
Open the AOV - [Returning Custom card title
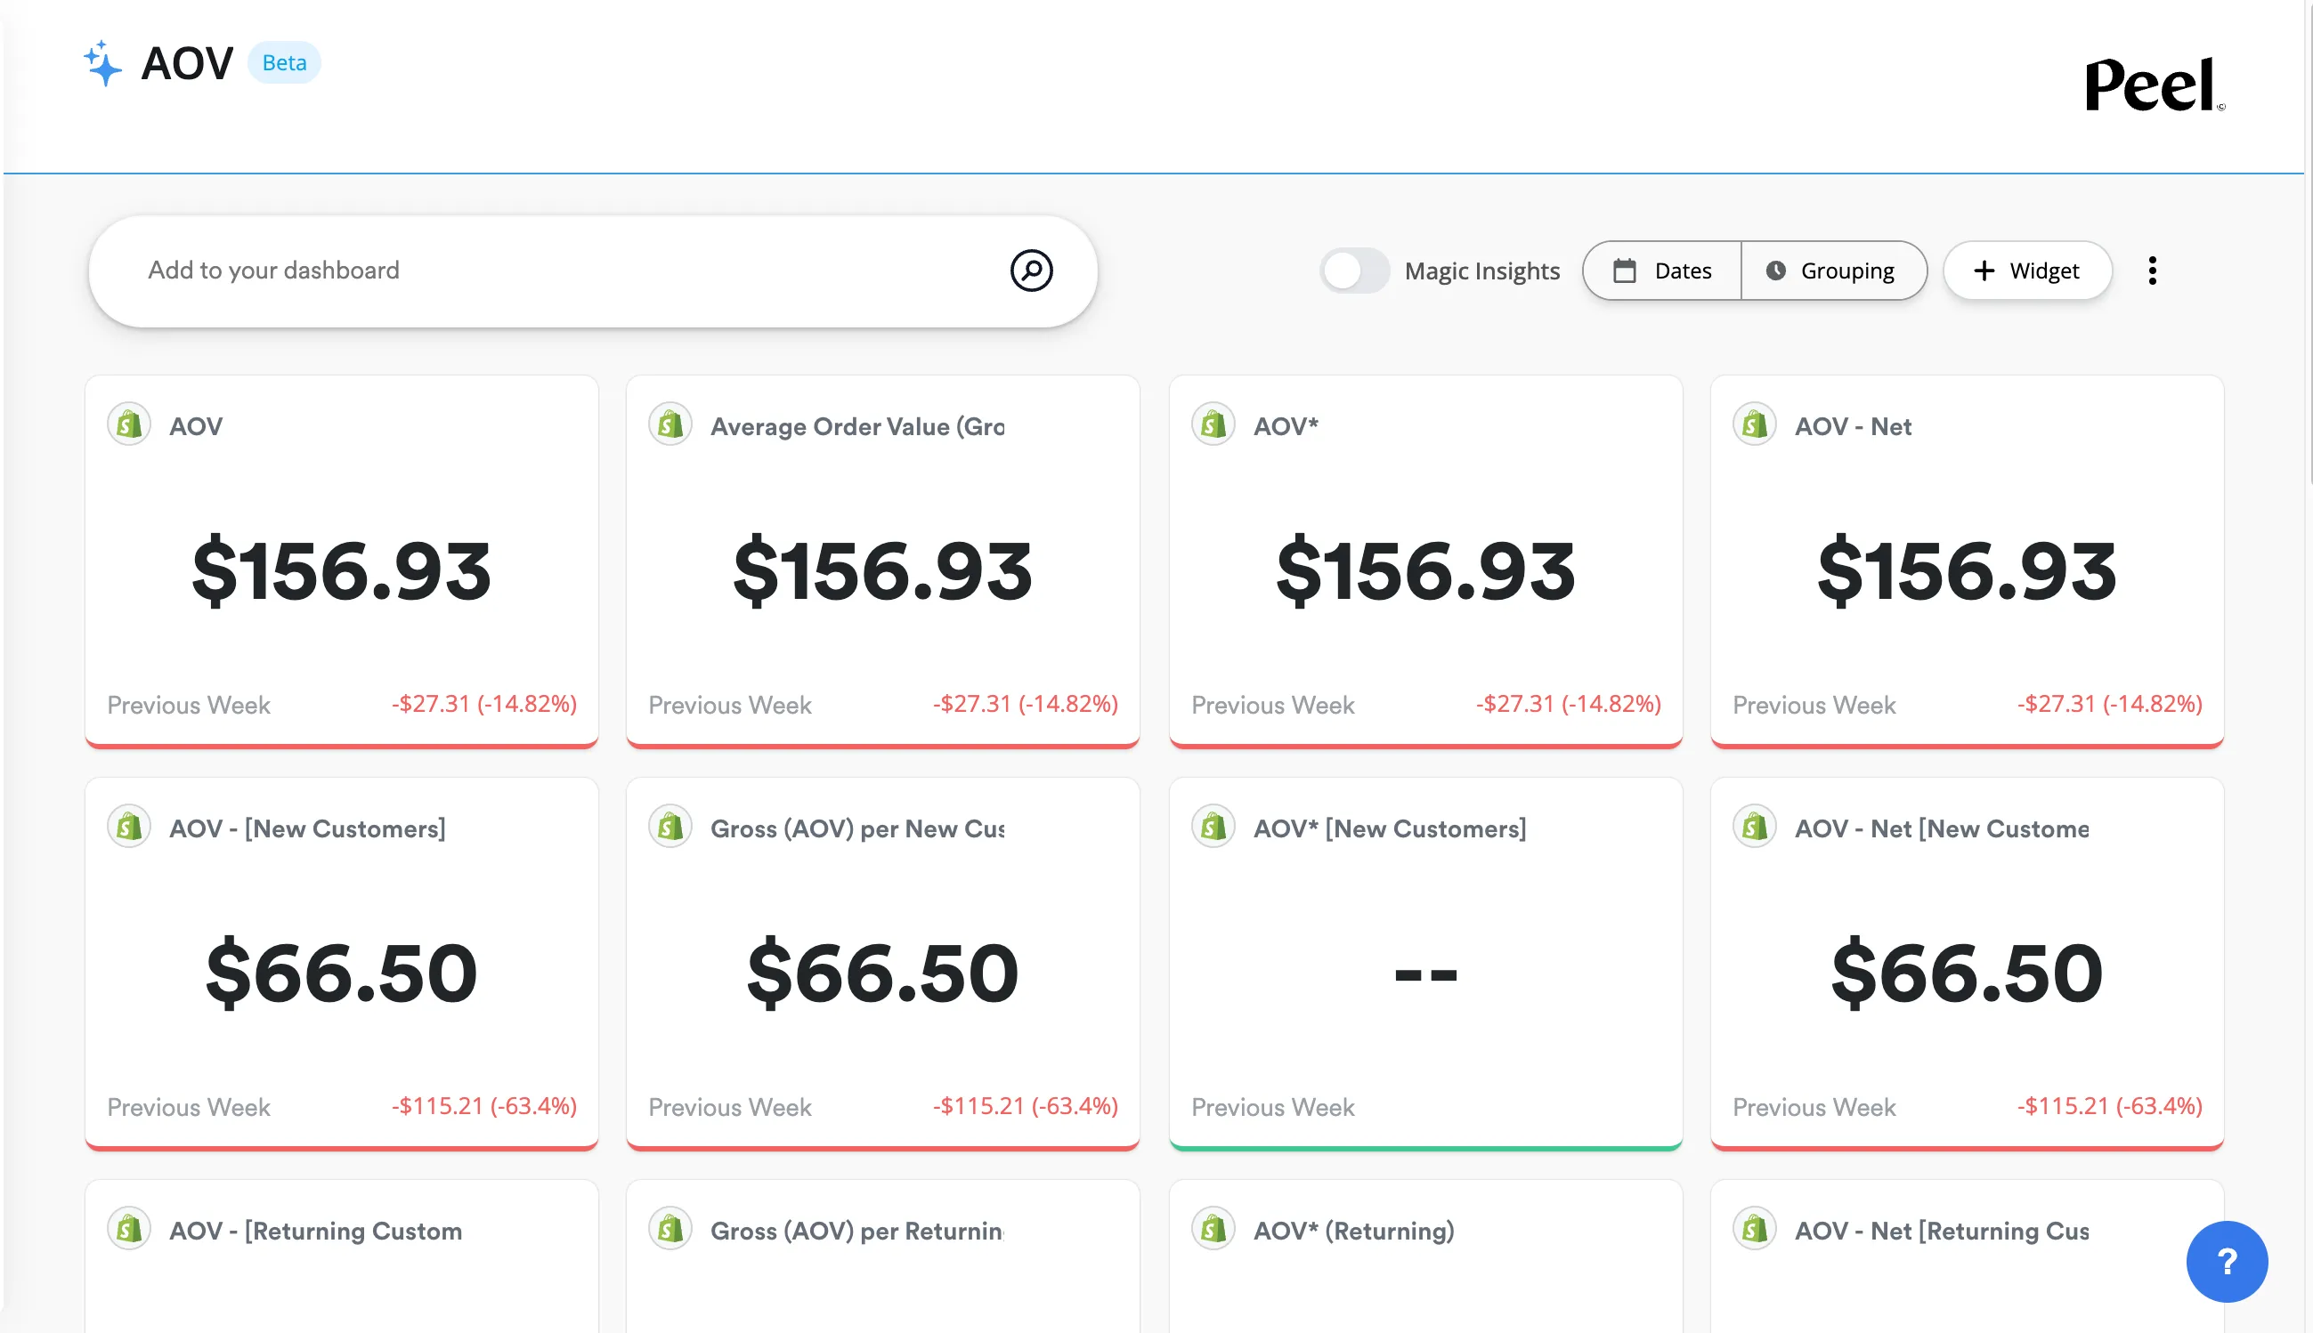(316, 1231)
